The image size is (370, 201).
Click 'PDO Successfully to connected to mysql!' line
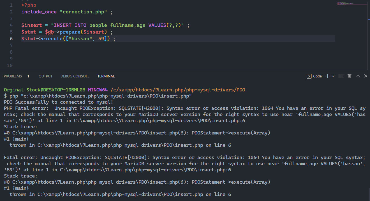click(58, 102)
